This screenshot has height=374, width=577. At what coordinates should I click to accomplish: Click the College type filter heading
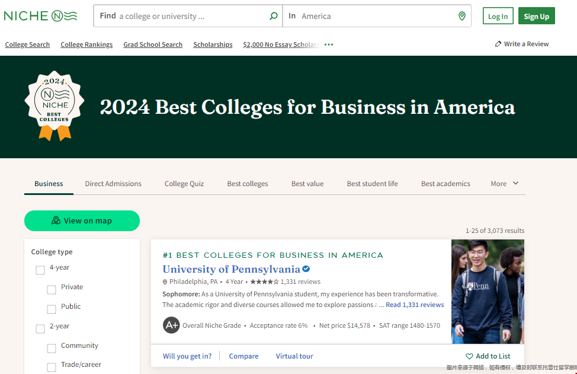tap(52, 252)
